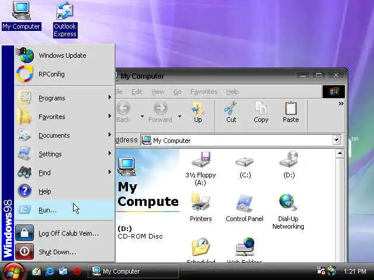Launch RPConfig from Start menu
Viewport: 374px width, 280px height.
pos(64,74)
